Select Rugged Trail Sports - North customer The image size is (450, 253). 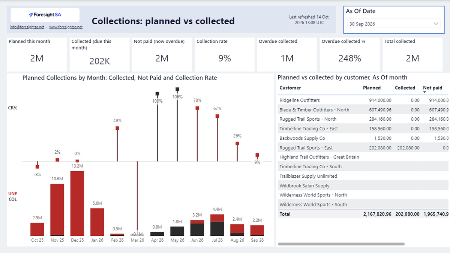click(308, 119)
